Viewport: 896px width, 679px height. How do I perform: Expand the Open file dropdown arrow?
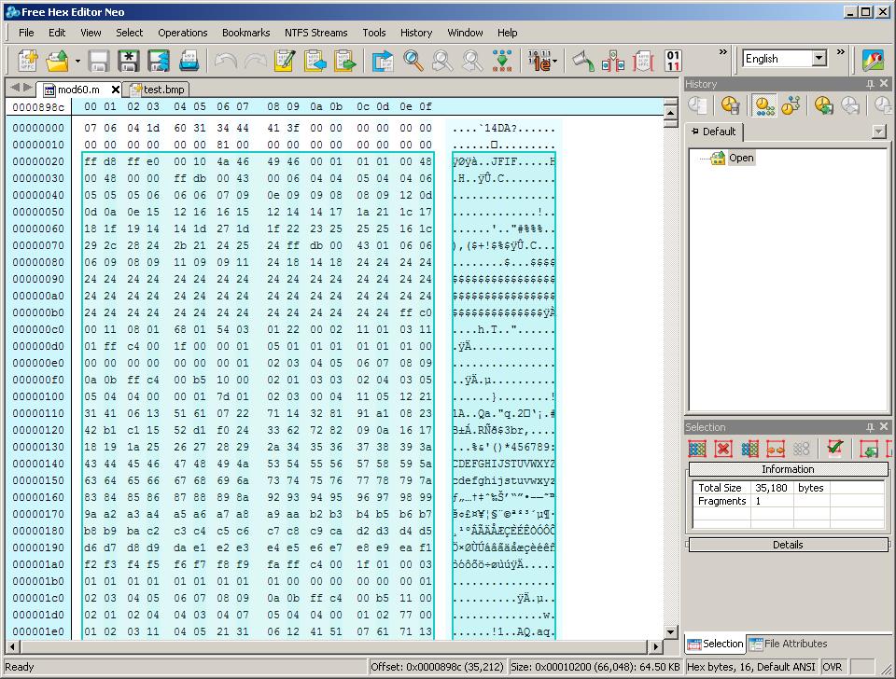pos(77,60)
